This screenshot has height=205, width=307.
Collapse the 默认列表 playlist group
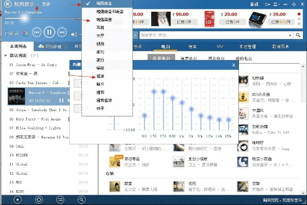pyautogui.click(x=6, y=56)
